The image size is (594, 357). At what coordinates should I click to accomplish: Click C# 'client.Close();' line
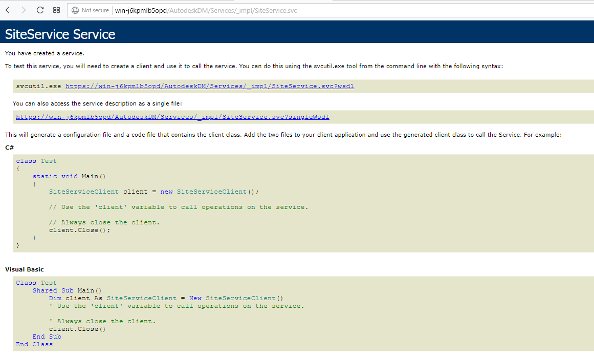pyautogui.click(x=79, y=230)
